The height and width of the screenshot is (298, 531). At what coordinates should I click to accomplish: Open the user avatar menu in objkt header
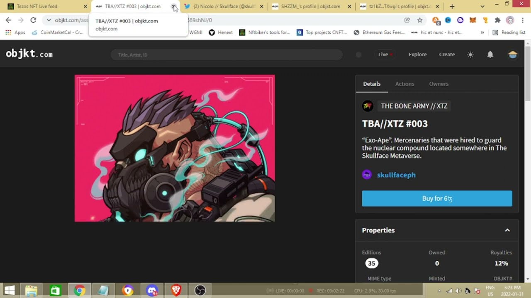(513, 55)
